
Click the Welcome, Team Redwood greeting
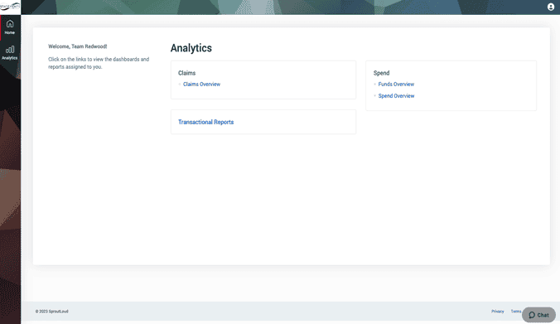78,46
